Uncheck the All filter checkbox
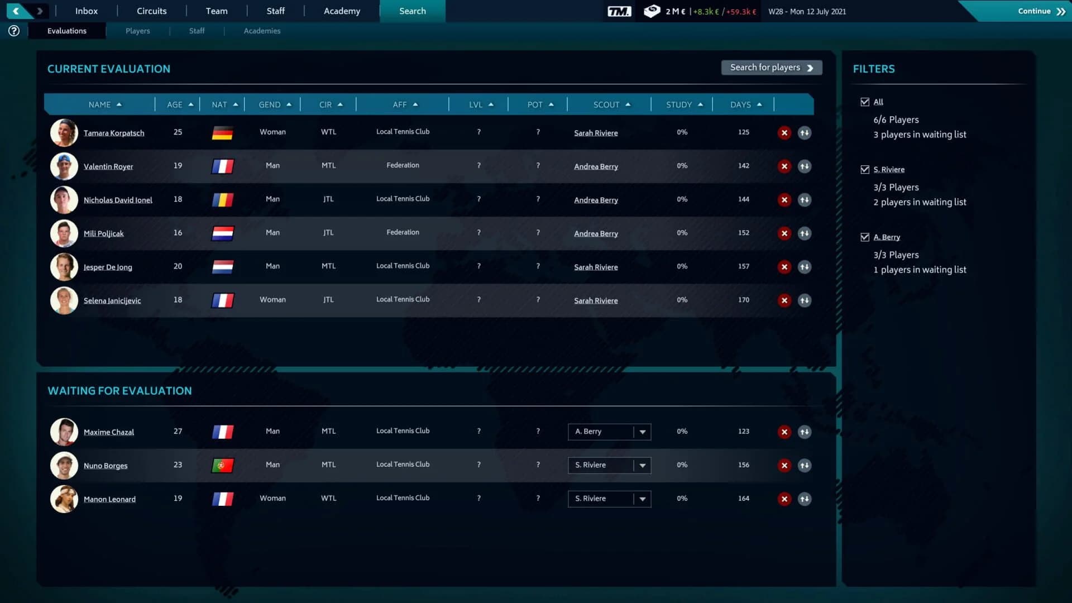This screenshot has width=1072, height=603. point(865,102)
